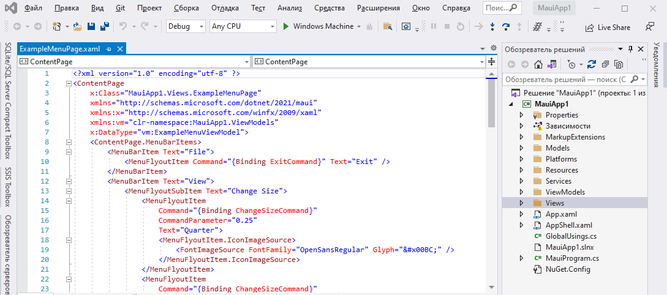Viewport: 667px width, 295px height.
Task: Toggle pin on ExampleMenuPage.xaml tab
Action: coord(108,49)
